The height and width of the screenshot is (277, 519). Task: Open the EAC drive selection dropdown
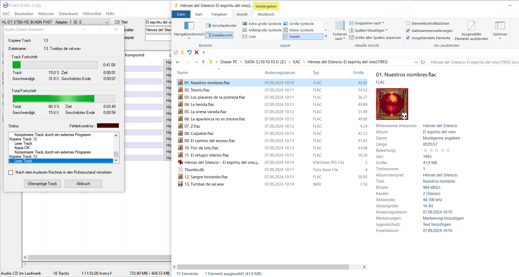[x=107, y=22]
